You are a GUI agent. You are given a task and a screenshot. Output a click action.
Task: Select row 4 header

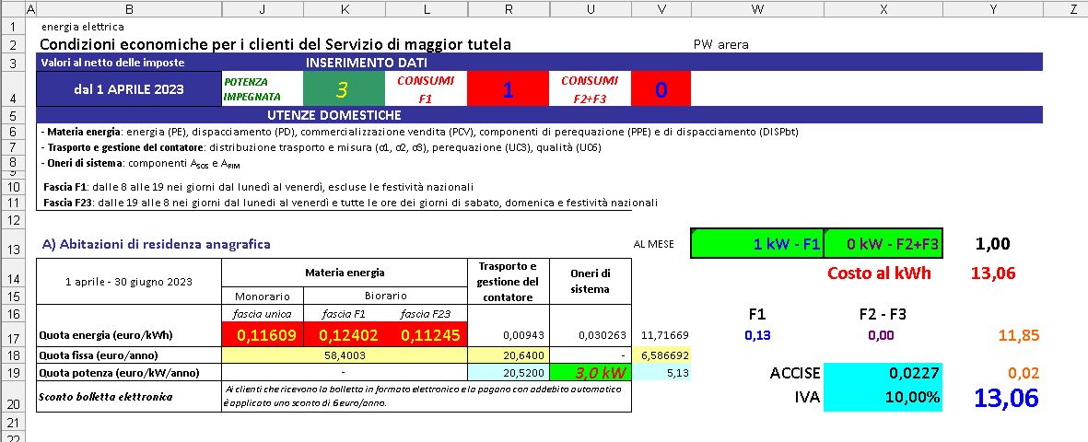(x=13, y=88)
